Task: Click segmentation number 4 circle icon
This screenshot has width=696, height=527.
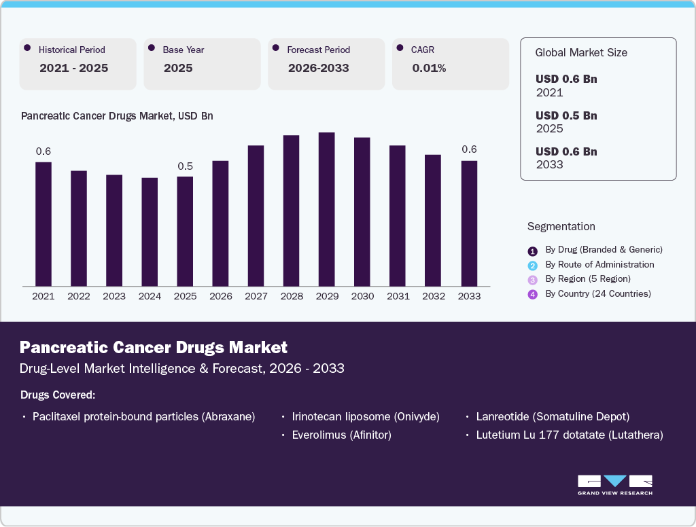Action: pos(533,295)
